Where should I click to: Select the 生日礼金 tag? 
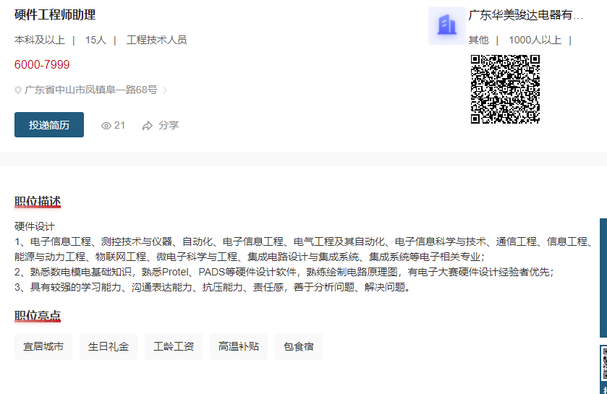point(109,346)
